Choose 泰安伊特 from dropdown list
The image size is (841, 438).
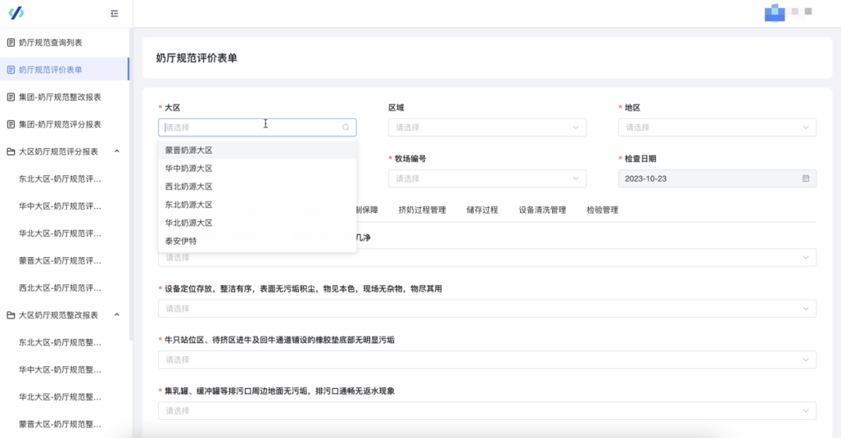click(x=258, y=242)
